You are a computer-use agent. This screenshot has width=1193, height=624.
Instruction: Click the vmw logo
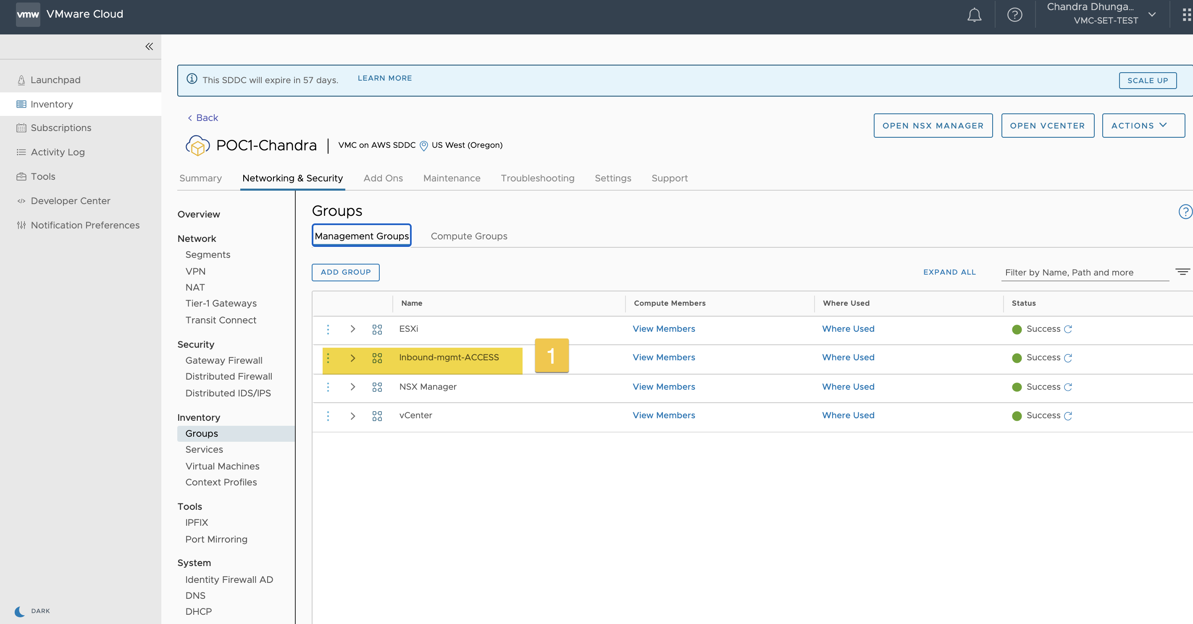[x=28, y=14]
